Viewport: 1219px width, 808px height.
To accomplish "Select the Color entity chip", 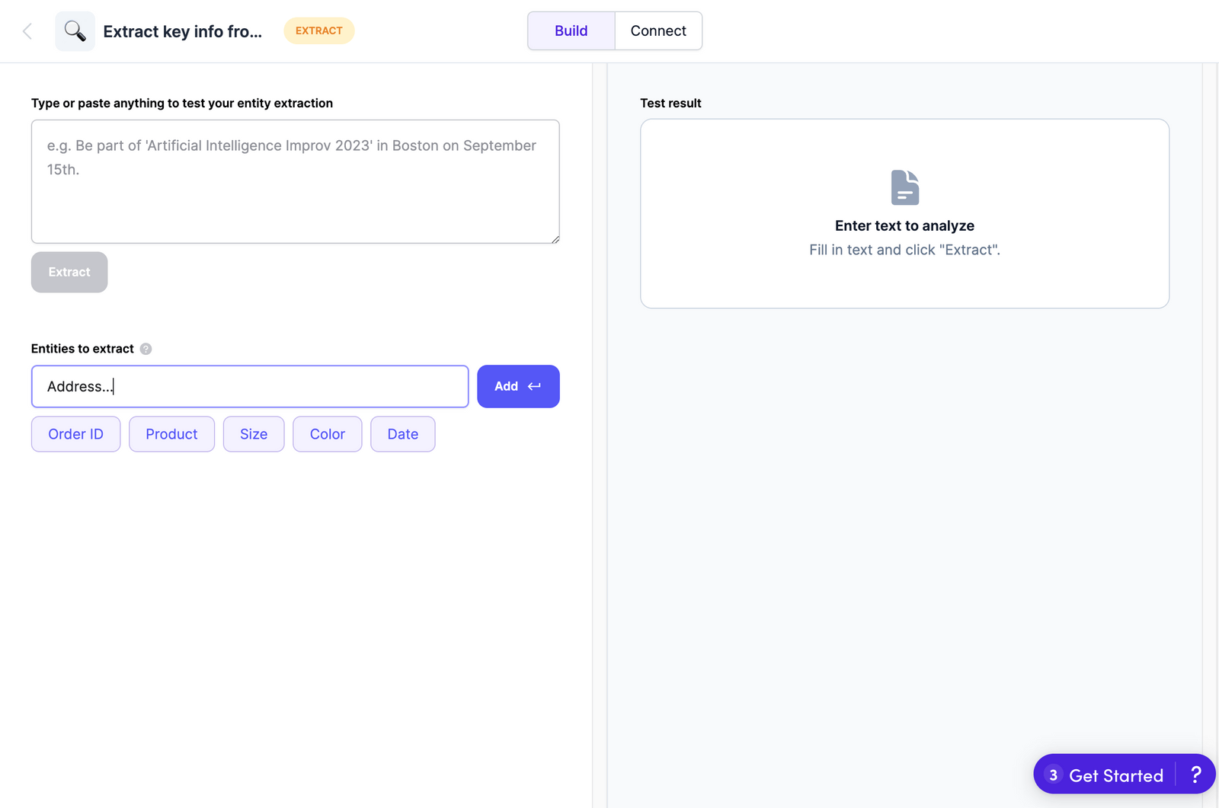I will coord(327,434).
